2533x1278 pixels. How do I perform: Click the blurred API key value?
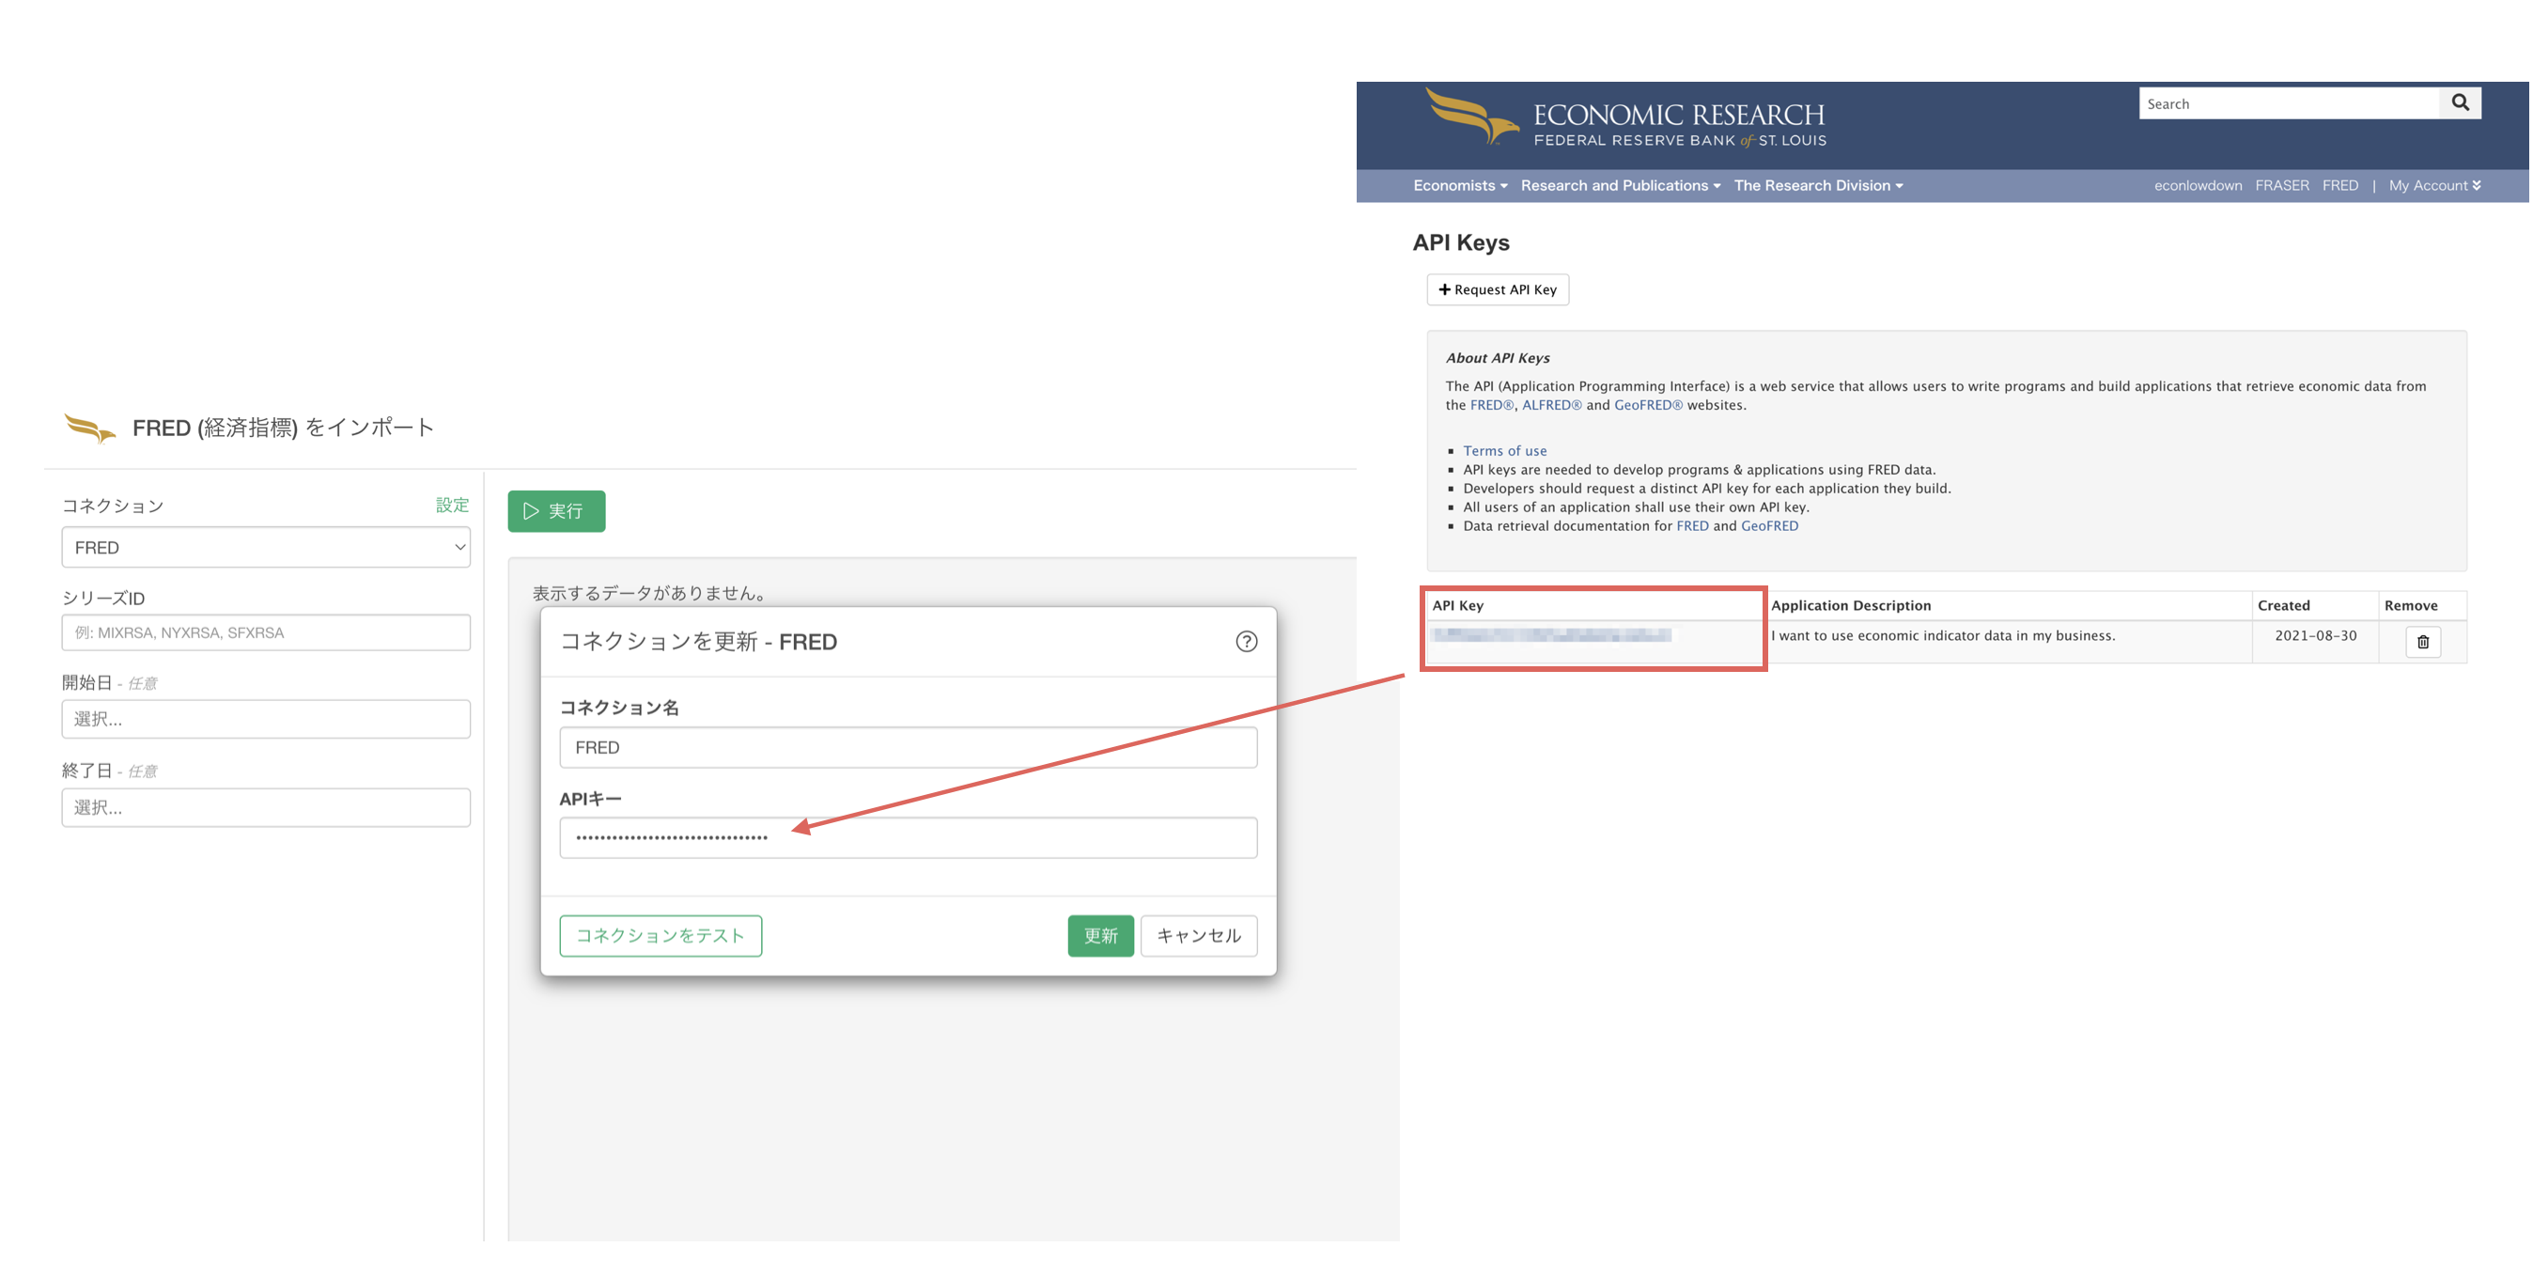(1552, 635)
